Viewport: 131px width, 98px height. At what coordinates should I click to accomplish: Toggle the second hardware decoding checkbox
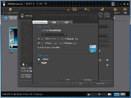(39, 43)
